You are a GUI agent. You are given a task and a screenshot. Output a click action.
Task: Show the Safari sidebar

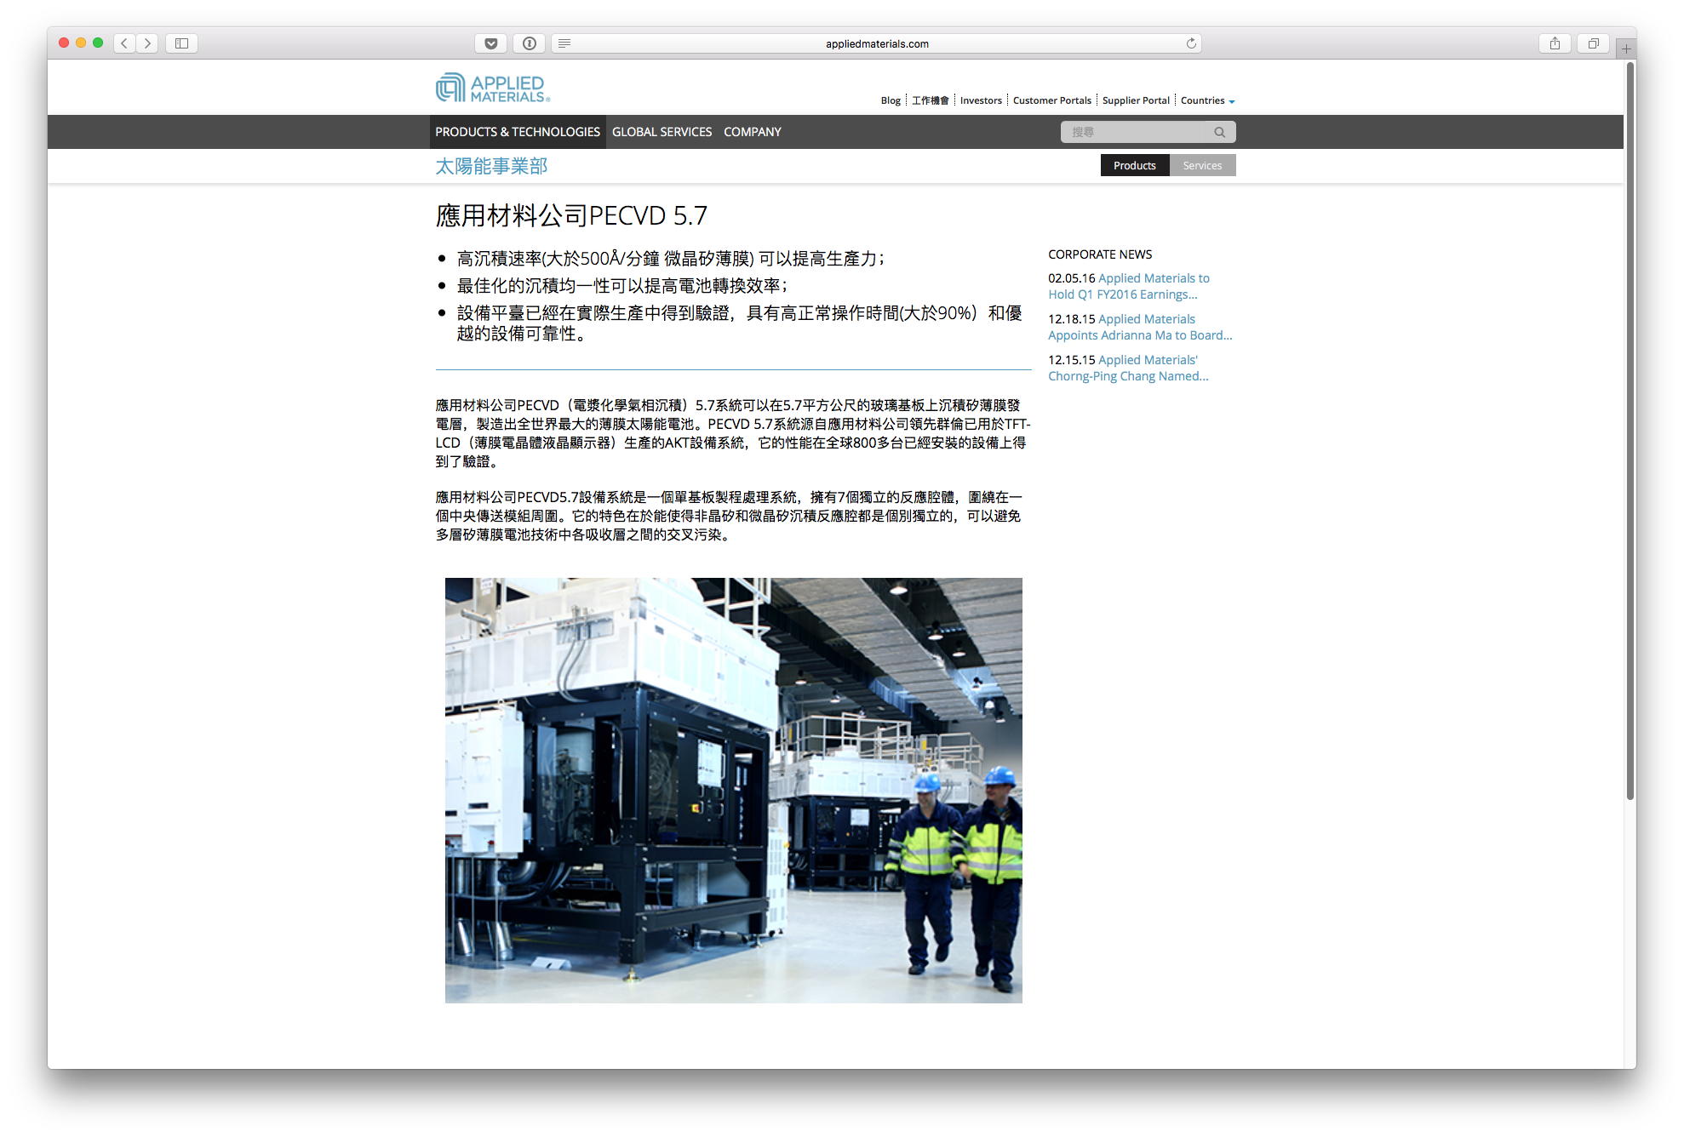pos(181,43)
